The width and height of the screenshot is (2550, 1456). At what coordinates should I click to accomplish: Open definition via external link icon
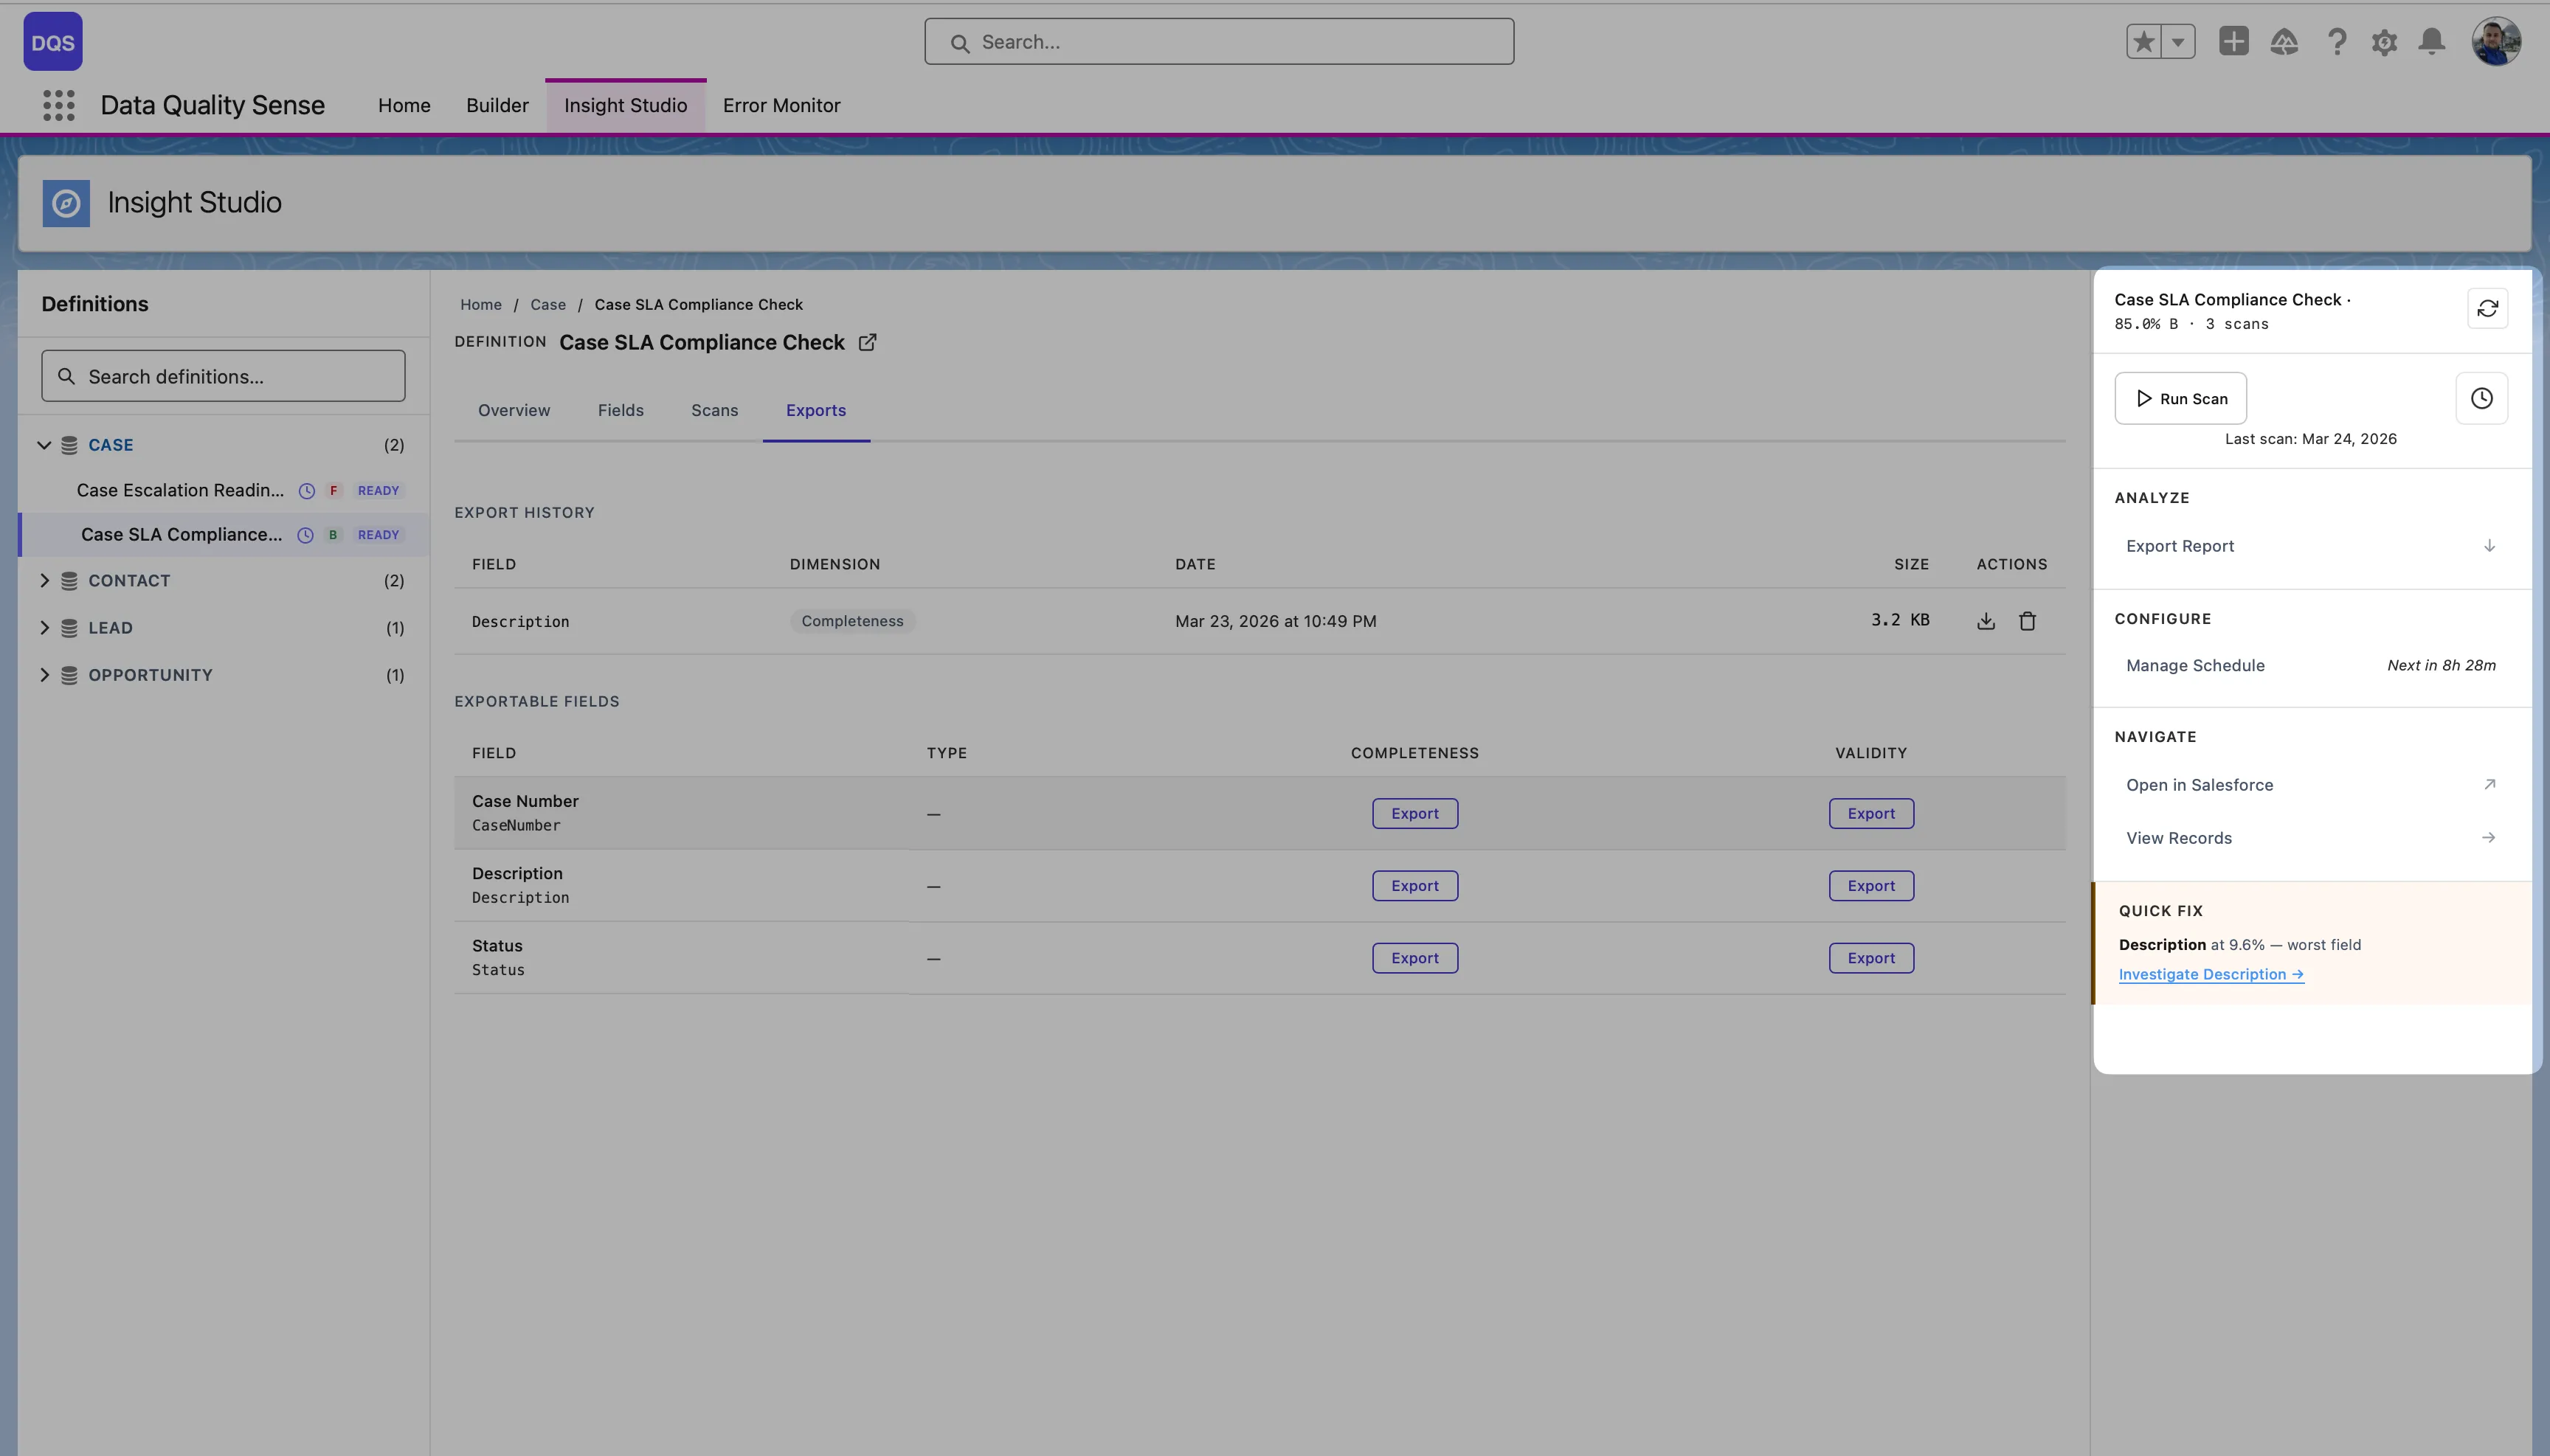click(866, 342)
